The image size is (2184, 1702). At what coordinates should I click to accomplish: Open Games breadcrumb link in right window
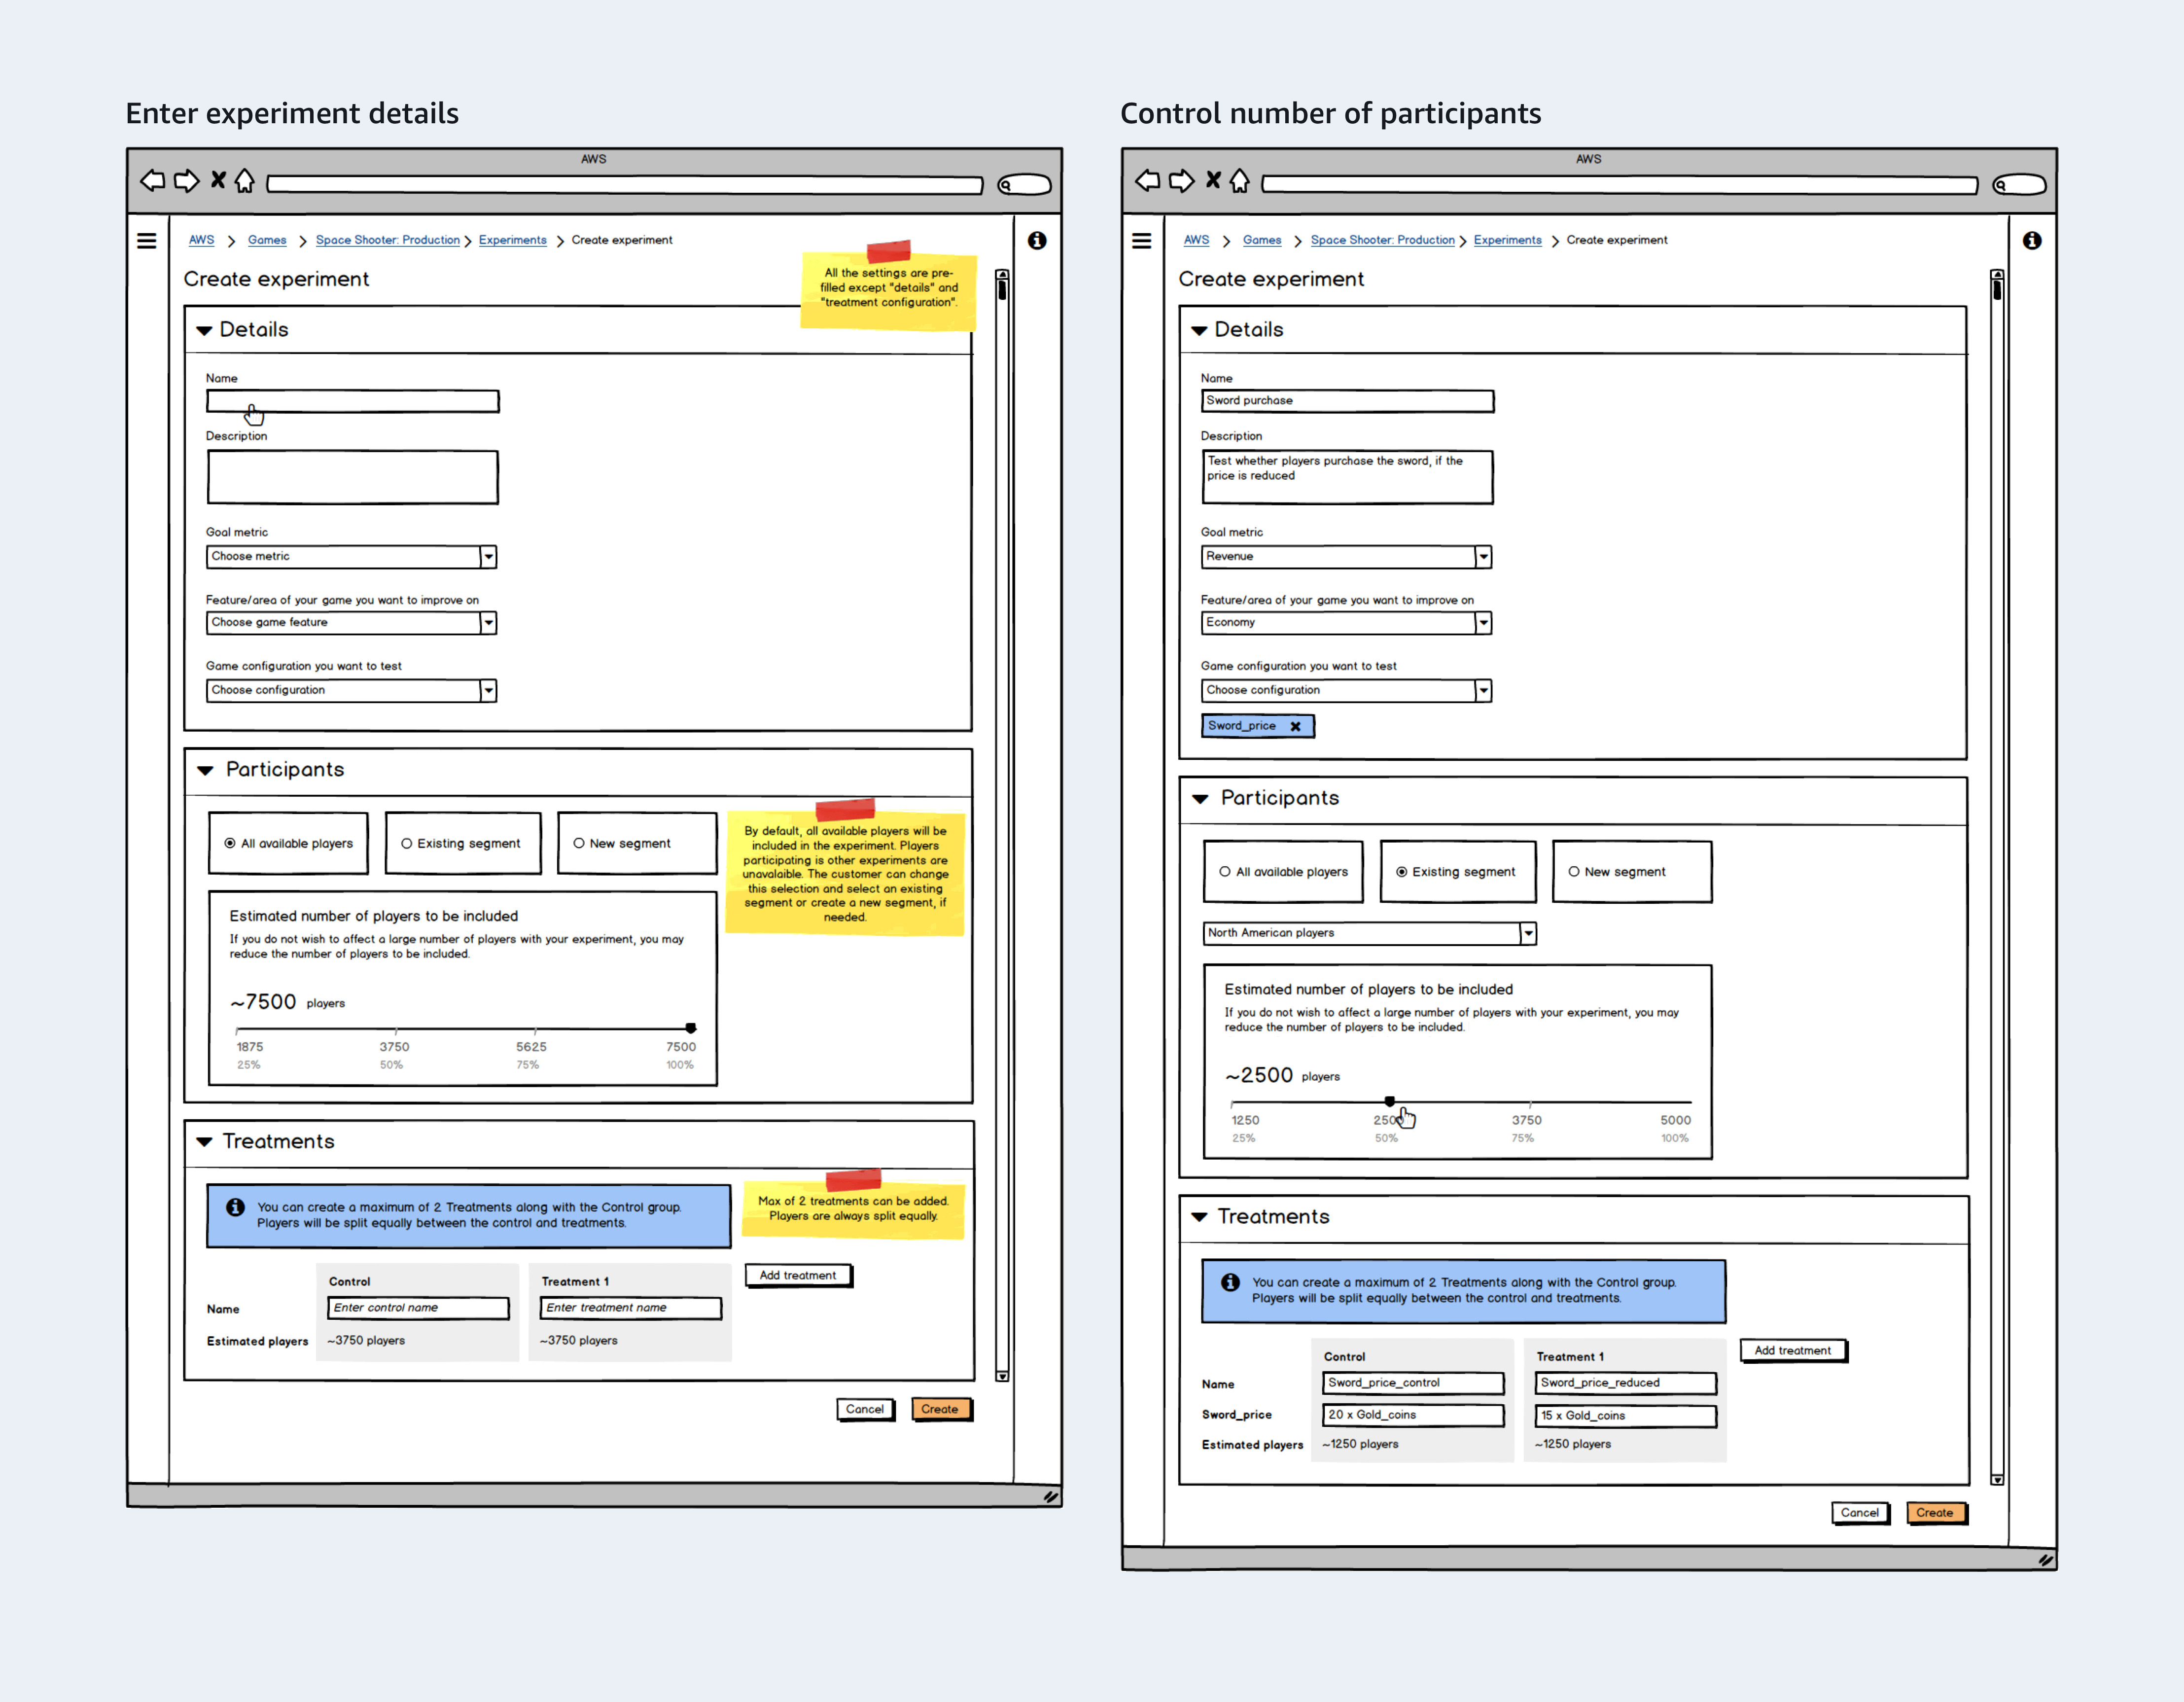(x=1262, y=240)
